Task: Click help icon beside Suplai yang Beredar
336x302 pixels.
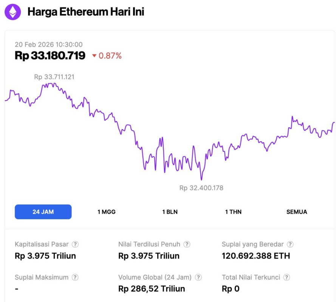Action: (290, 244)
